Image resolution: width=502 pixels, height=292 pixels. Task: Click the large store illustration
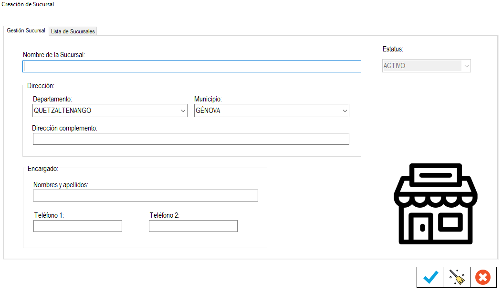point(435,204)
